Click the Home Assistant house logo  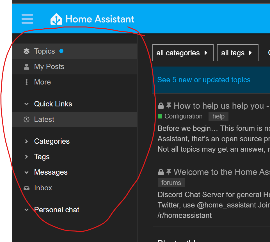pos(56,19)
